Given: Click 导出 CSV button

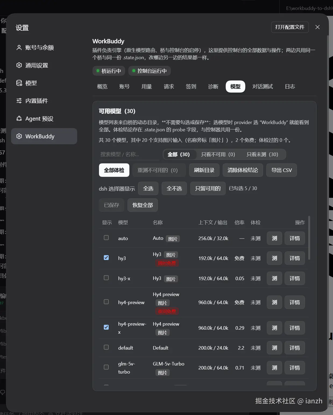Looking at the screenshot, I should [281, 170].
